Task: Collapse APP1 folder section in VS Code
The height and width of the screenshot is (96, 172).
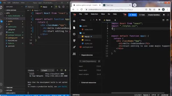Action: coord(8,13)
